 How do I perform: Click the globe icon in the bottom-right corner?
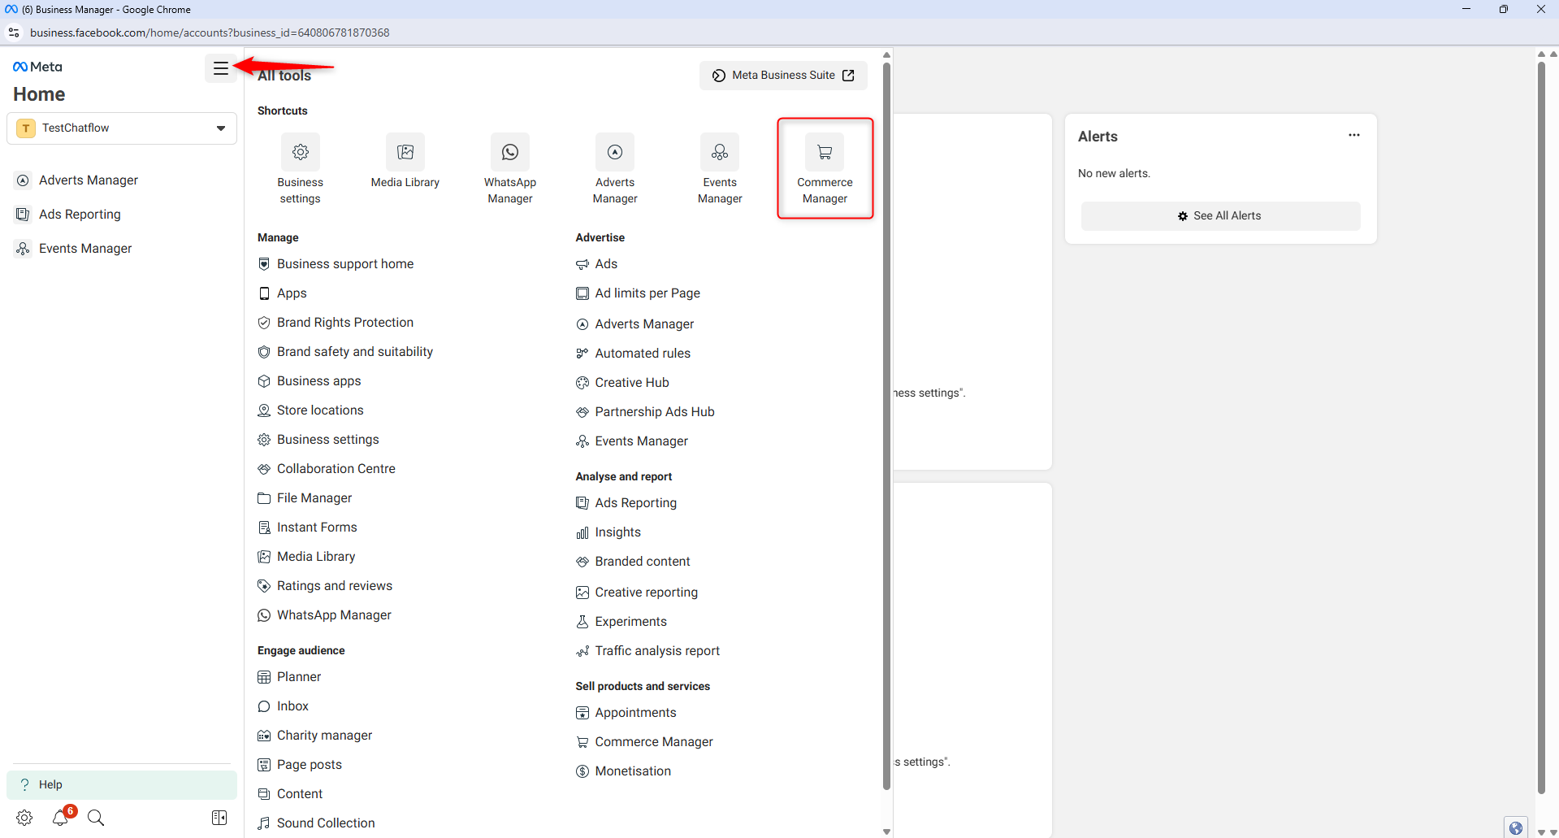point(1516,827)
